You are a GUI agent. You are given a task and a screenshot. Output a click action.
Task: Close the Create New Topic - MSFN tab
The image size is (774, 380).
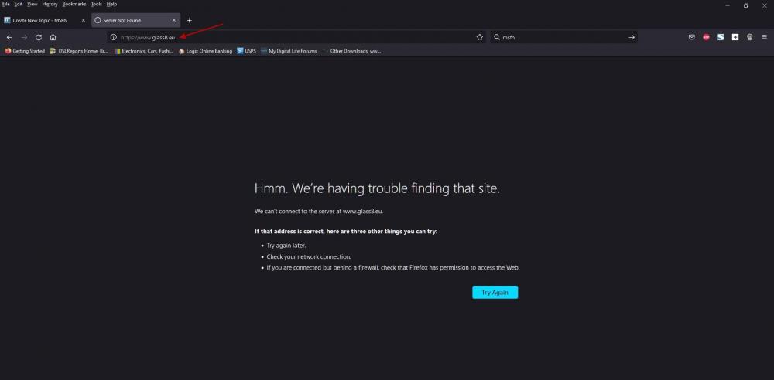[x=83, y=20]
